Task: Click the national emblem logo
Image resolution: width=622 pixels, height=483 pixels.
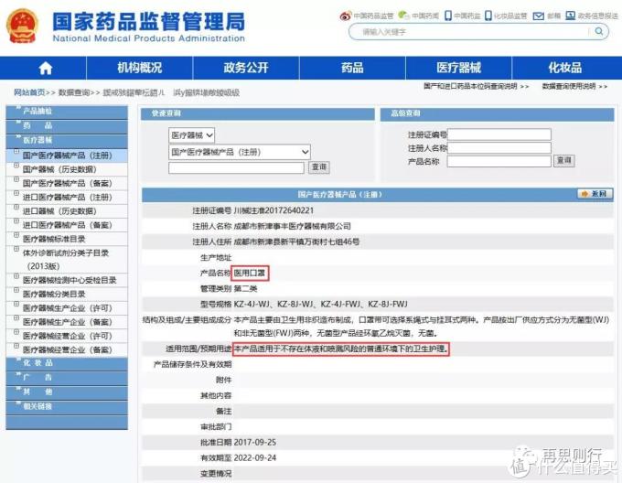Action: tap(23, 26)
